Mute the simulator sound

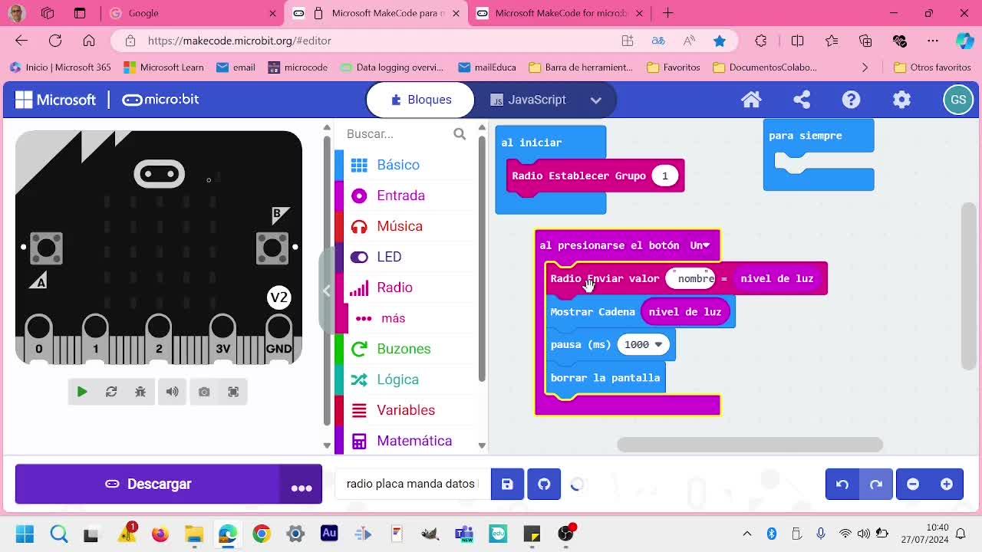[172, 392]
